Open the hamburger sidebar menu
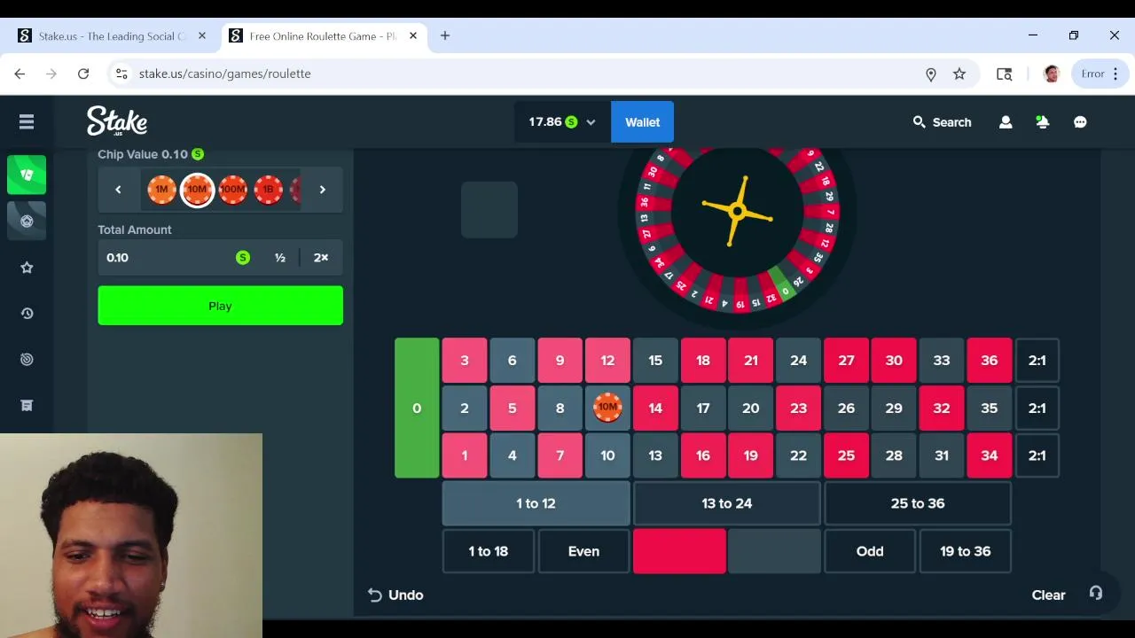1135x638 pixels. [27, 121]
